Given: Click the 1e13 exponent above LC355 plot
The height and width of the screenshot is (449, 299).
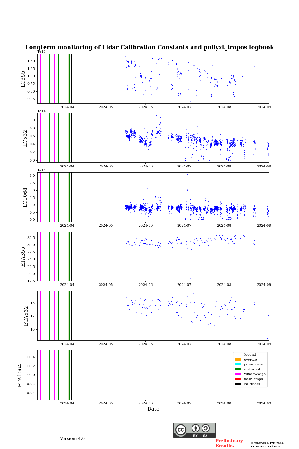Looking at the screenshot, I should click(41, 52).
